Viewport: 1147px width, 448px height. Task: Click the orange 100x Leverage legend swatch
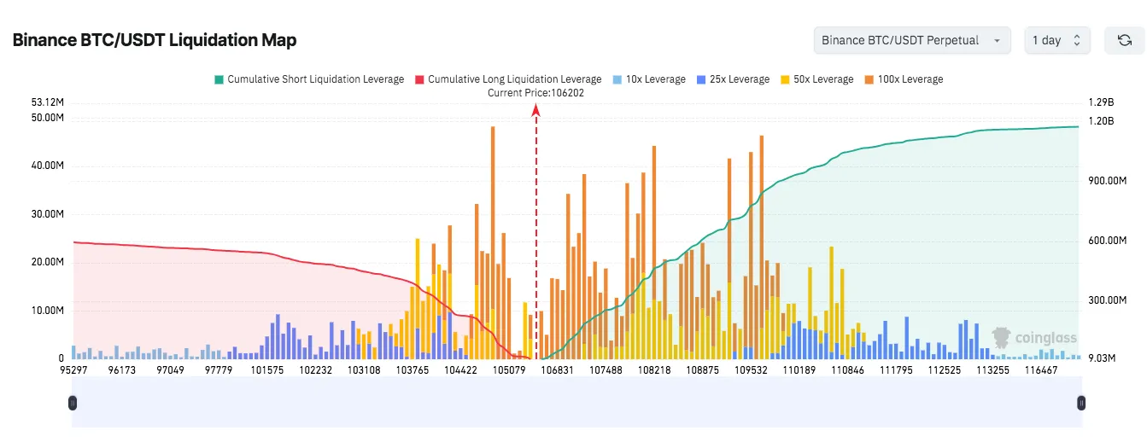pos(868,79)
